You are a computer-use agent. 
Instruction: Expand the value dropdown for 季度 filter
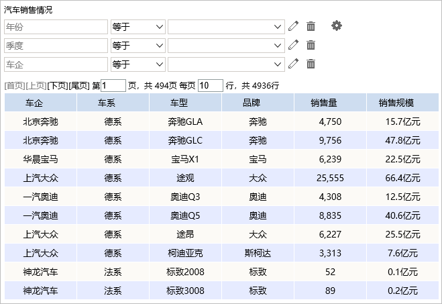tap(226, 46)
